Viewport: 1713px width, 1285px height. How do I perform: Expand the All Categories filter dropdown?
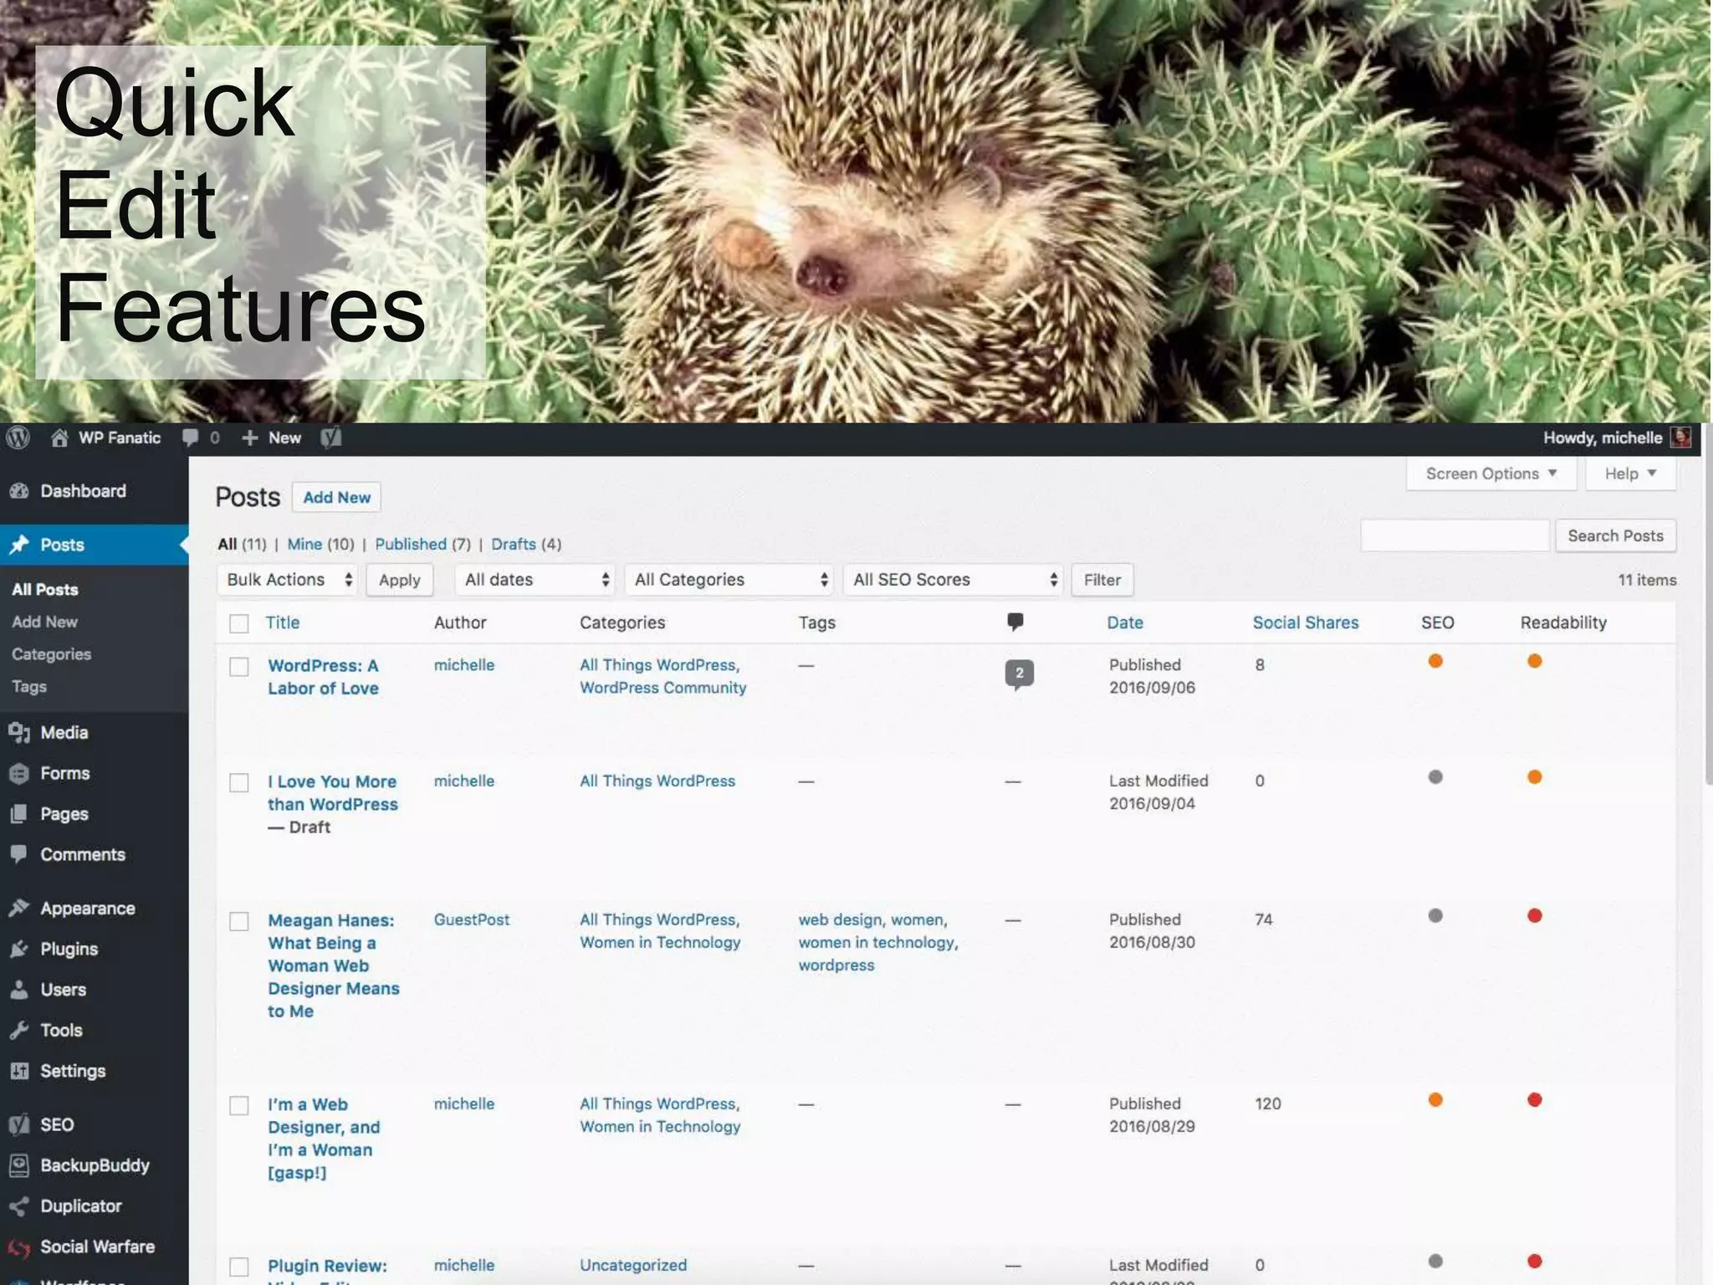point(729,580)
